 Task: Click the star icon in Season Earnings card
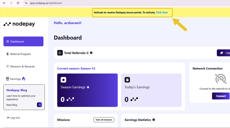pyautogui.click(x=63, y=80)
